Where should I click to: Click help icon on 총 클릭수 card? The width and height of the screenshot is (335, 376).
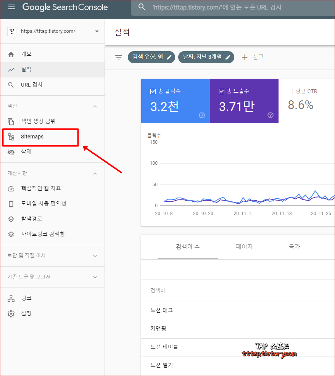(202, 115)
